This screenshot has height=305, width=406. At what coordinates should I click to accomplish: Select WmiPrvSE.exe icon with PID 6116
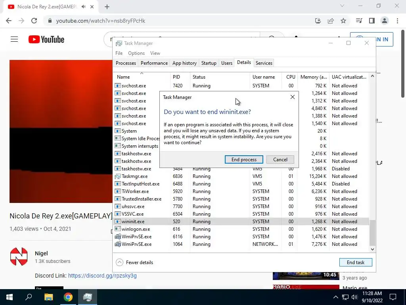(x=118, y=237)
